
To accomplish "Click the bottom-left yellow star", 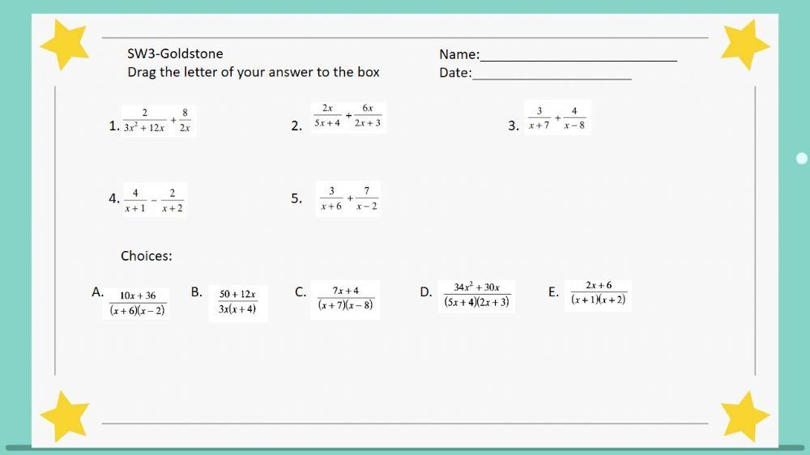I will pos(64,415).
